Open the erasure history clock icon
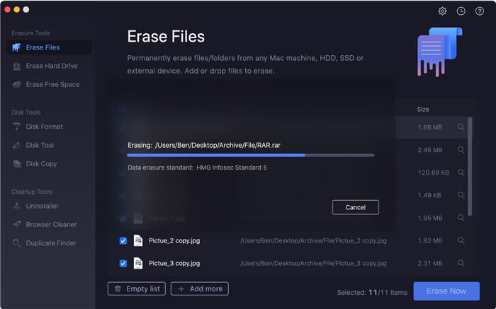 (461, 11)
